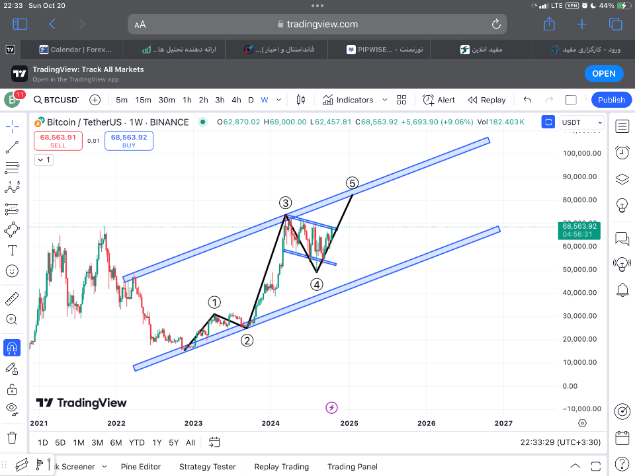The image size is (635, 476).
Task: Open the Indicators dialog
Action: 348,100
